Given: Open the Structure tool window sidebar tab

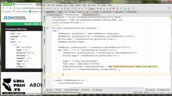Looking at the screenshot, I should click(x=44, y=30).
